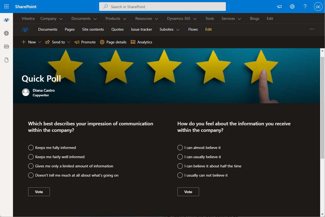325x217 pixels.
Task: Open the Send to dropdown arrow
Action: tap(69, 42)
